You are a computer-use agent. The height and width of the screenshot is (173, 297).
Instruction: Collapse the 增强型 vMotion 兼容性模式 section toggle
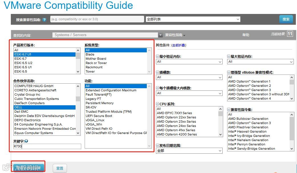point(229,72)
